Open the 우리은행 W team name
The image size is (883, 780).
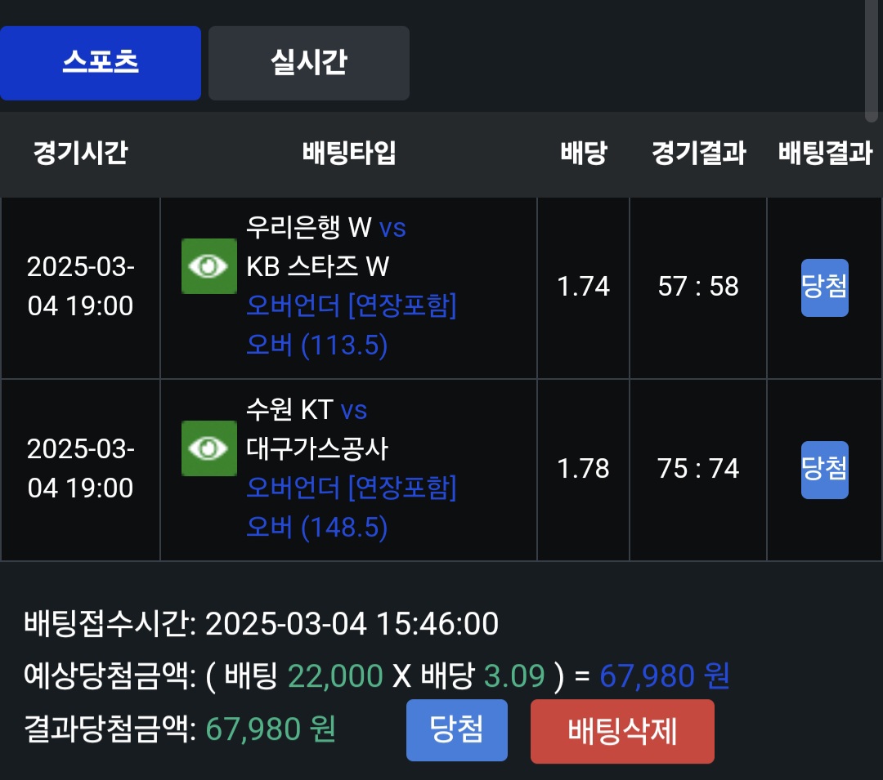[309, 226]
